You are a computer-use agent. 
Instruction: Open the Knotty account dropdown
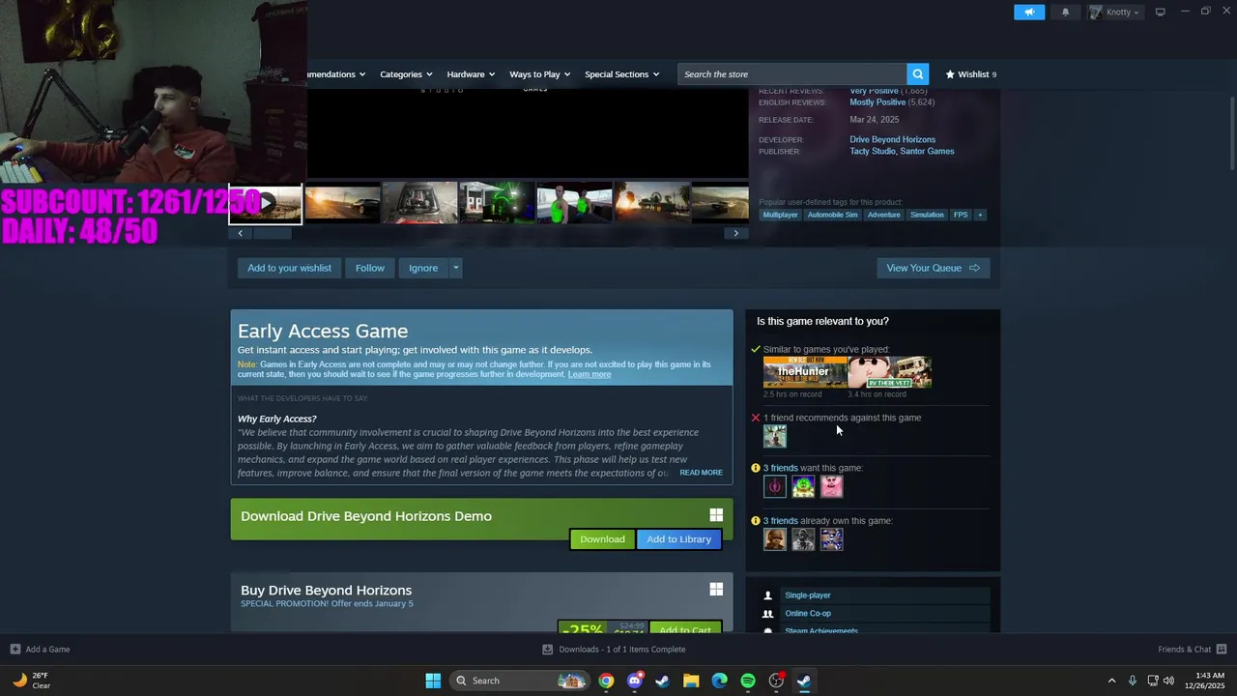pos(1116,12)
